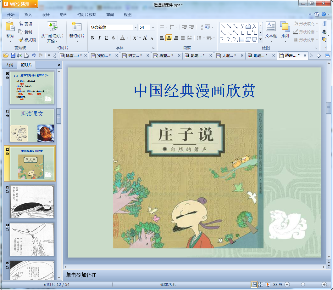Screen dimensions: 333x290
Task: Click the line spacing icon
Action: (199, 38)
